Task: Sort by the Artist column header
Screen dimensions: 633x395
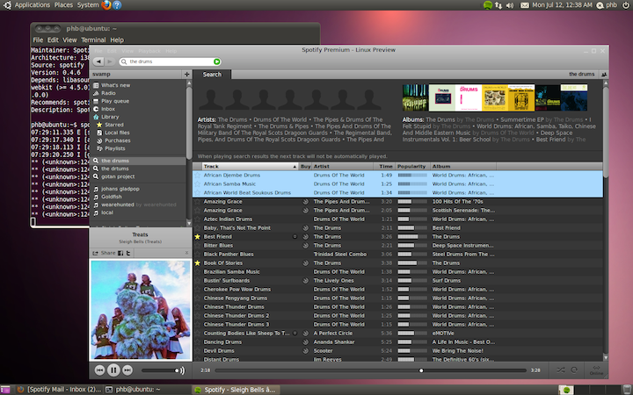Action: (342, 166)
